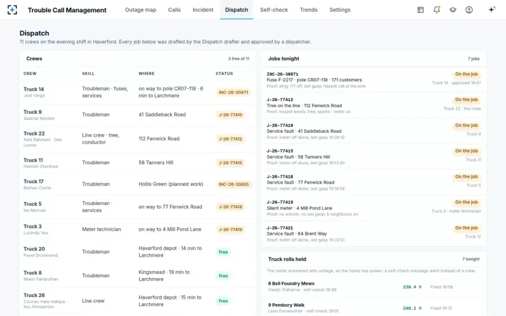Image resolution: width=506 pixels, height=316 pixels.
Task: Click the On the job badge for J-26-77421
Action: (x=466, y=228)
